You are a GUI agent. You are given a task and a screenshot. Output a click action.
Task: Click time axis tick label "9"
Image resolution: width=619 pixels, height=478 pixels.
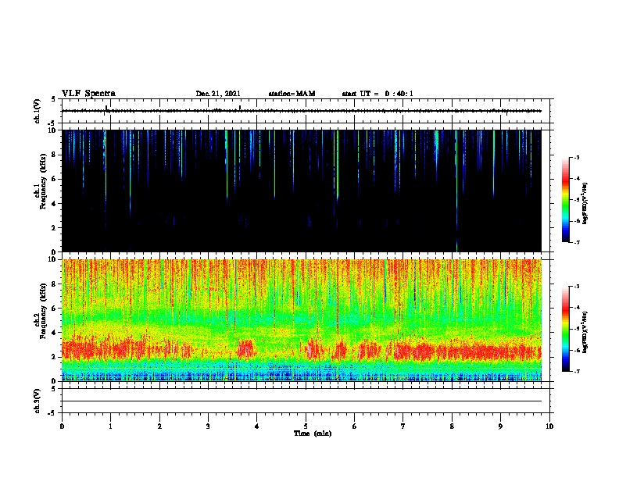pos(500,426)
